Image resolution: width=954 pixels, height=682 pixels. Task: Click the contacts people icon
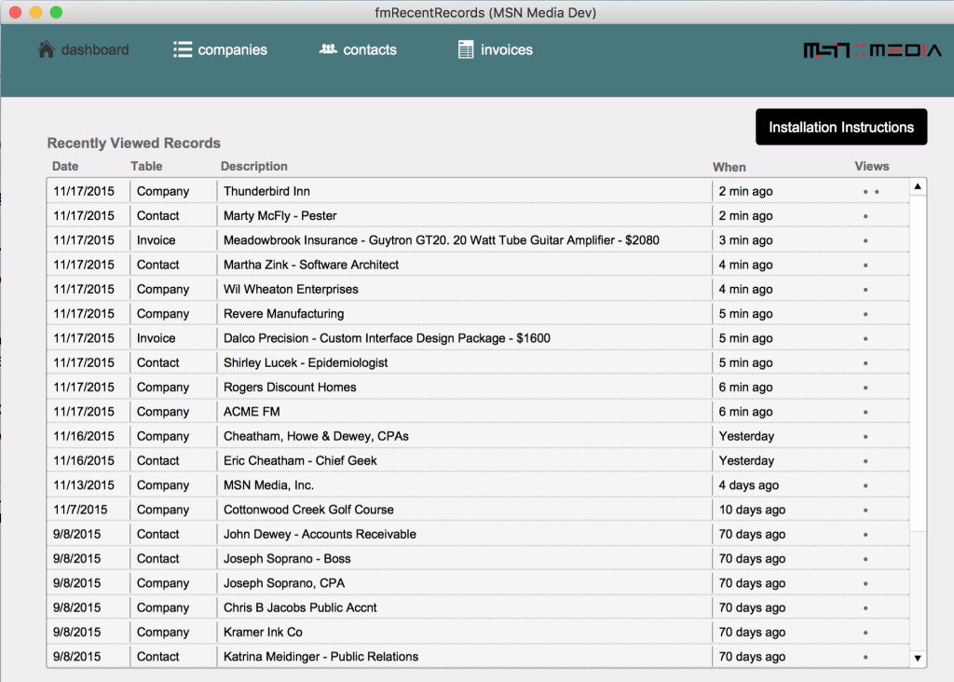tap(328, 48)
